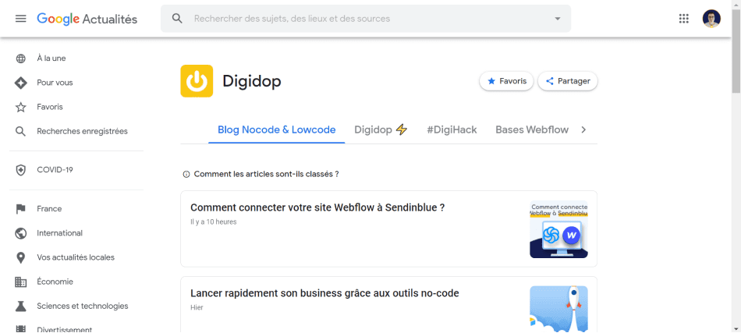Click the À la une globe icon
The height and width of the screenshot is (333, 741).
click(x=20, y=58)
